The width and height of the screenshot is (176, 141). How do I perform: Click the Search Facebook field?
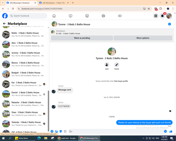click(x=28, y=16)
